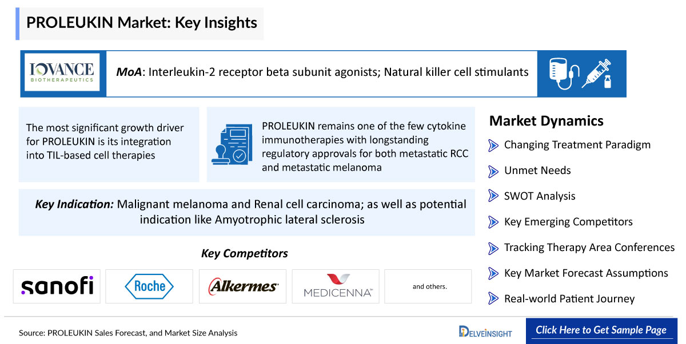Open the SWOT Analysis entry
686x344 pixels.
pyautogui.click(x=539, y=196)
